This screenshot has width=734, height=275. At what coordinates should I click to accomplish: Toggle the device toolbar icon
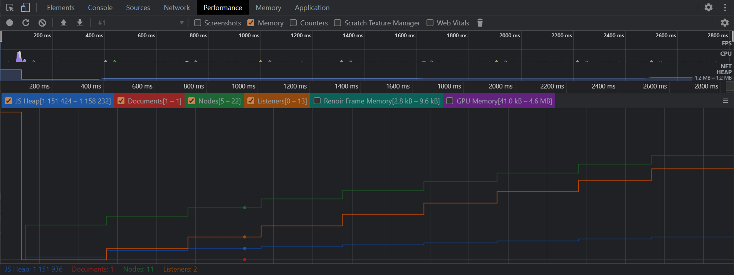coord(25,8)
